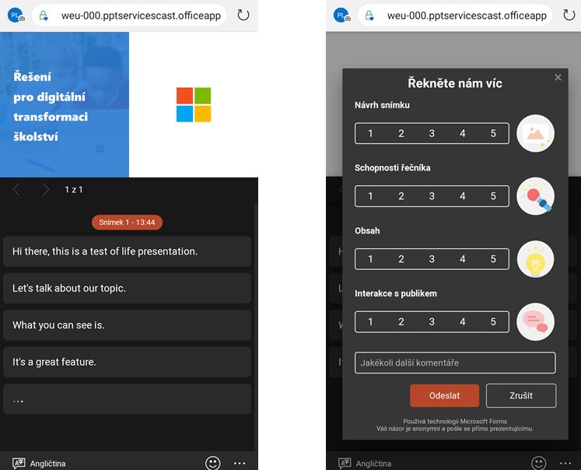The width and height of the screenshot is (581, 470).
Task: Click the lightbulb icon next to Obsah
Action: pyautogui.click(x=535, y=259)
